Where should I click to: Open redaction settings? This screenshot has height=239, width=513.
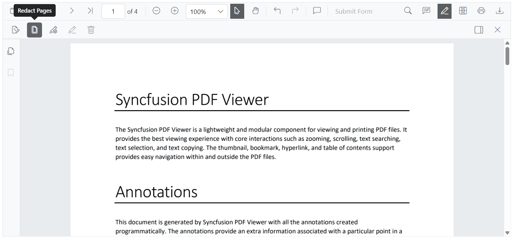(x=53, y=30)
